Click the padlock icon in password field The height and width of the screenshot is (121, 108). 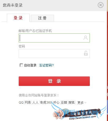[x=86, y=53]
